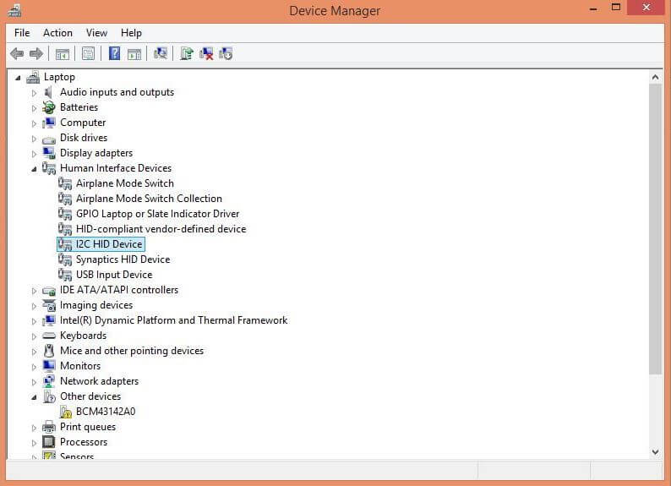Click the Laptop root computer icon

[33, 77]
